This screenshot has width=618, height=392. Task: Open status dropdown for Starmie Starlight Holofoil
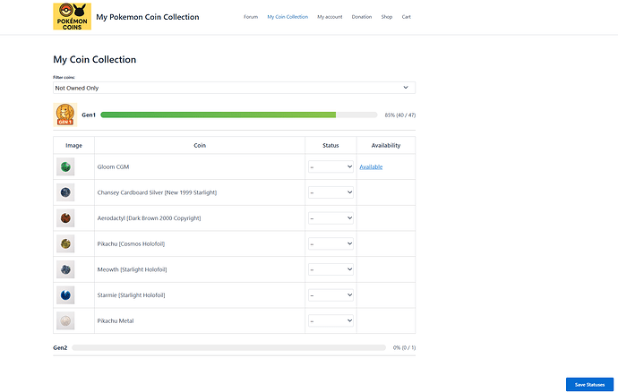coord(330,295)
